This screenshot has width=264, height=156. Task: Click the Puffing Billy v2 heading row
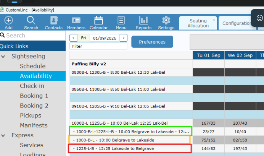(131, 64)
